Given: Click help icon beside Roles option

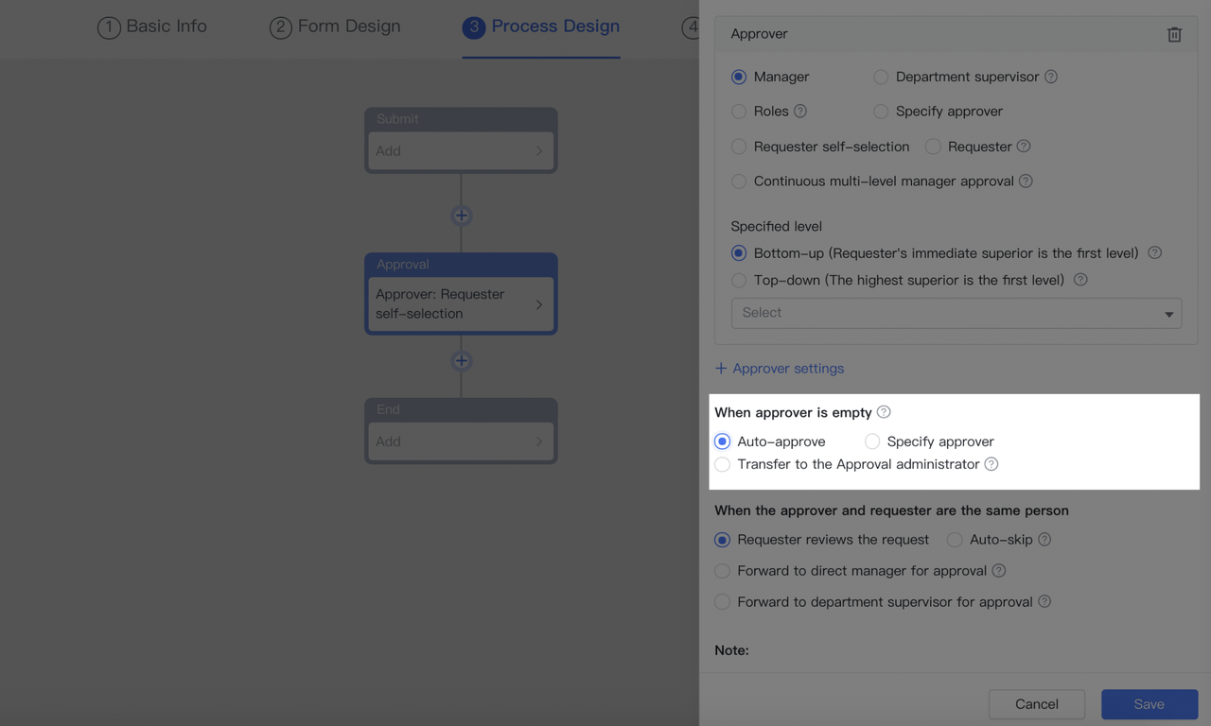Looking at the screenshot, I should tap(800, 112).
